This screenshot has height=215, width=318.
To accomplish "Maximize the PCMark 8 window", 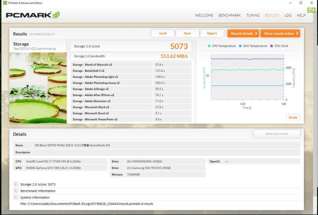I will tap(301, 3).
